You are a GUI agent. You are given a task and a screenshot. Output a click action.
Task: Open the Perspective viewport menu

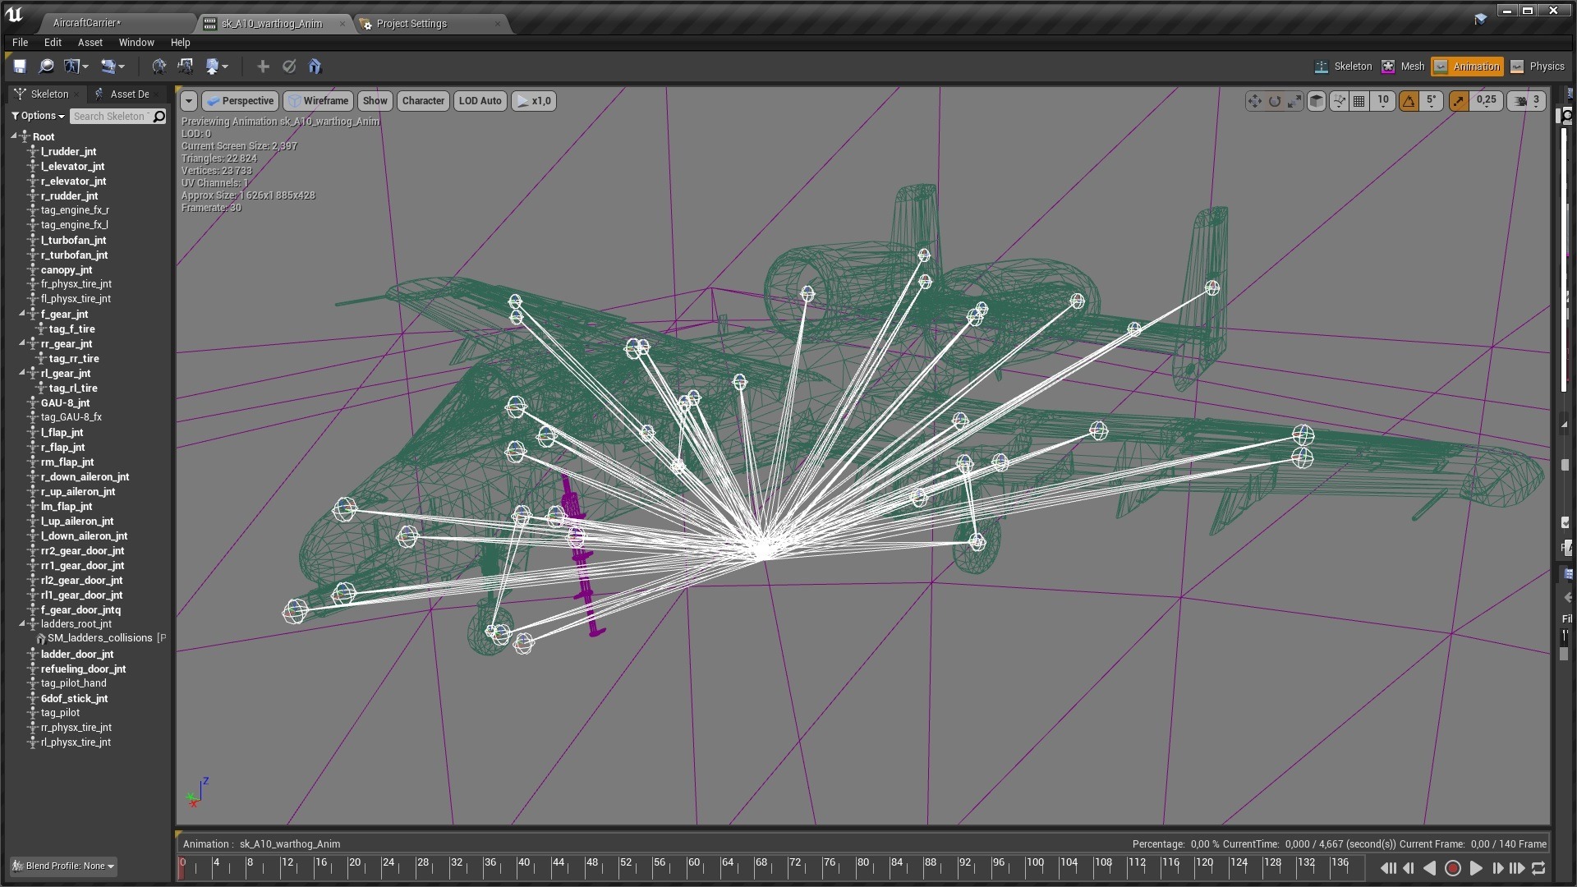[240, 101]
